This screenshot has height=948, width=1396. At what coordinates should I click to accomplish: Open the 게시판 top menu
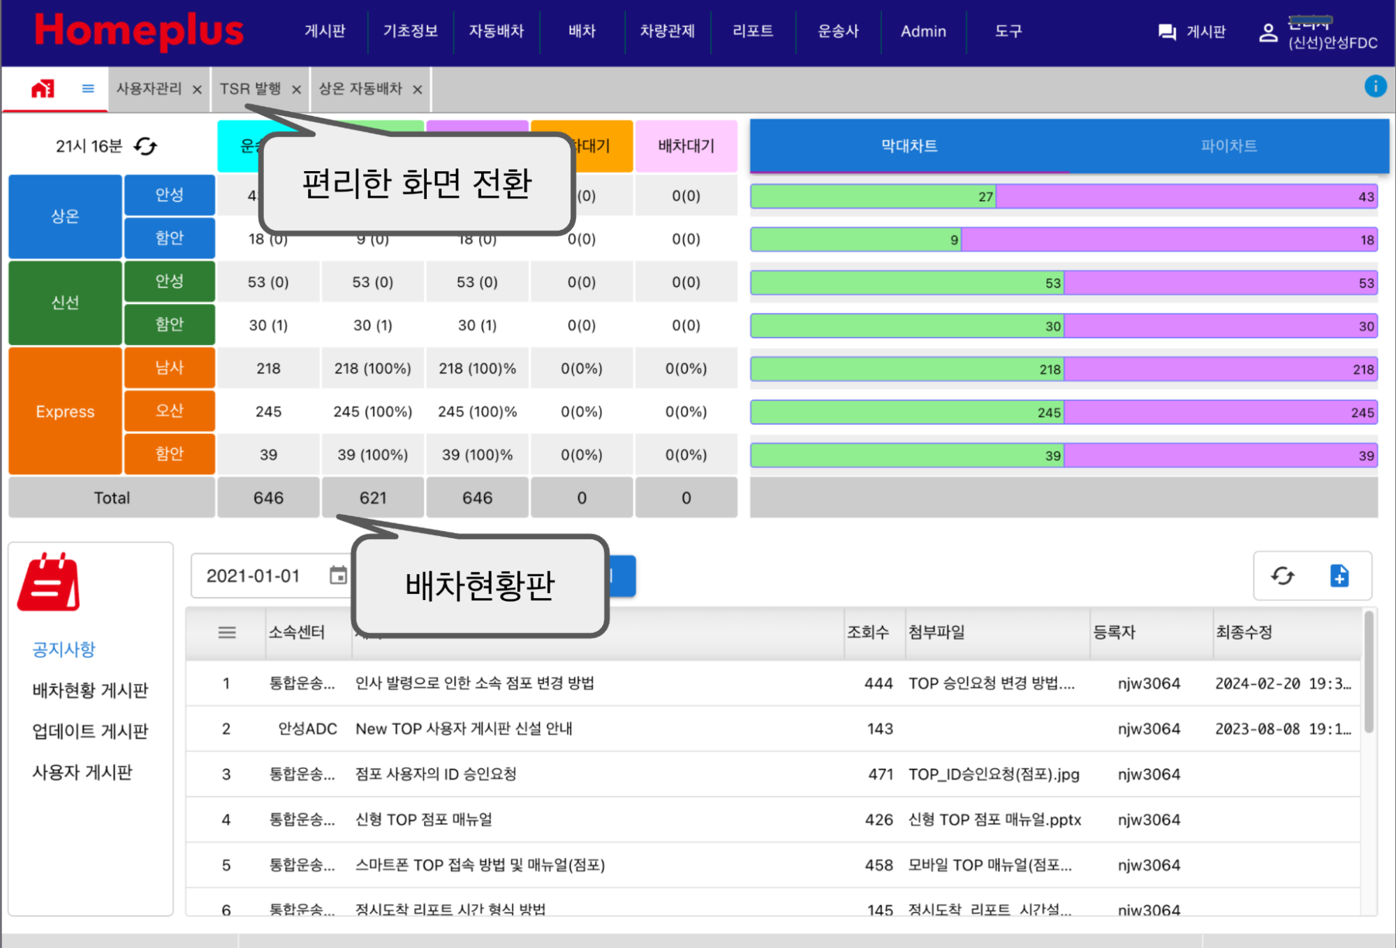pyautogui.click(x=325, y=31)
